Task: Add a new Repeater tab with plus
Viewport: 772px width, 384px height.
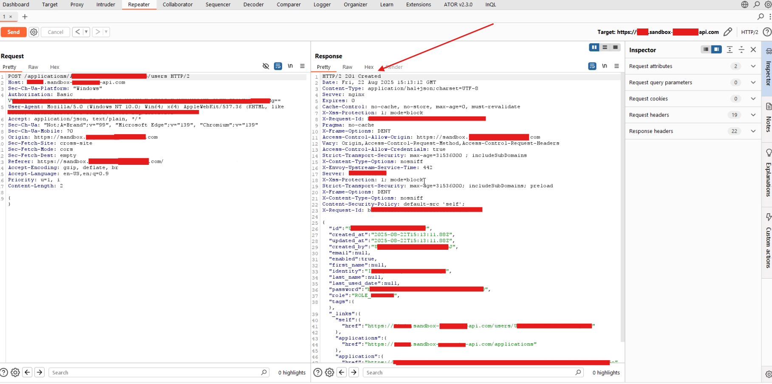Action: [x=25, y=17]
